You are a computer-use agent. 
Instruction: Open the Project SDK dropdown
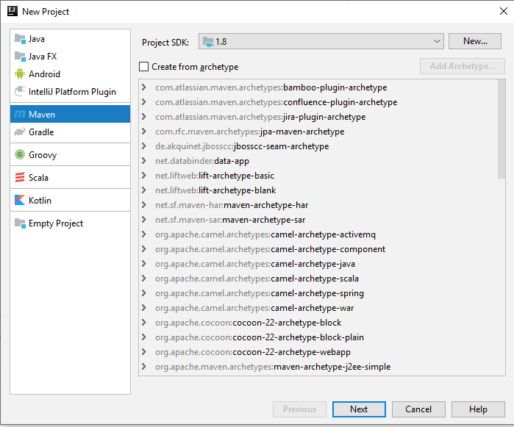coord(321,41)
